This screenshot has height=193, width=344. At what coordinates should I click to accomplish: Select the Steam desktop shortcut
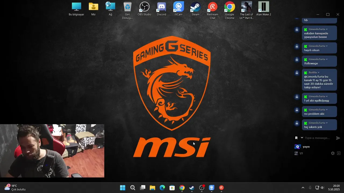point(196,9)
